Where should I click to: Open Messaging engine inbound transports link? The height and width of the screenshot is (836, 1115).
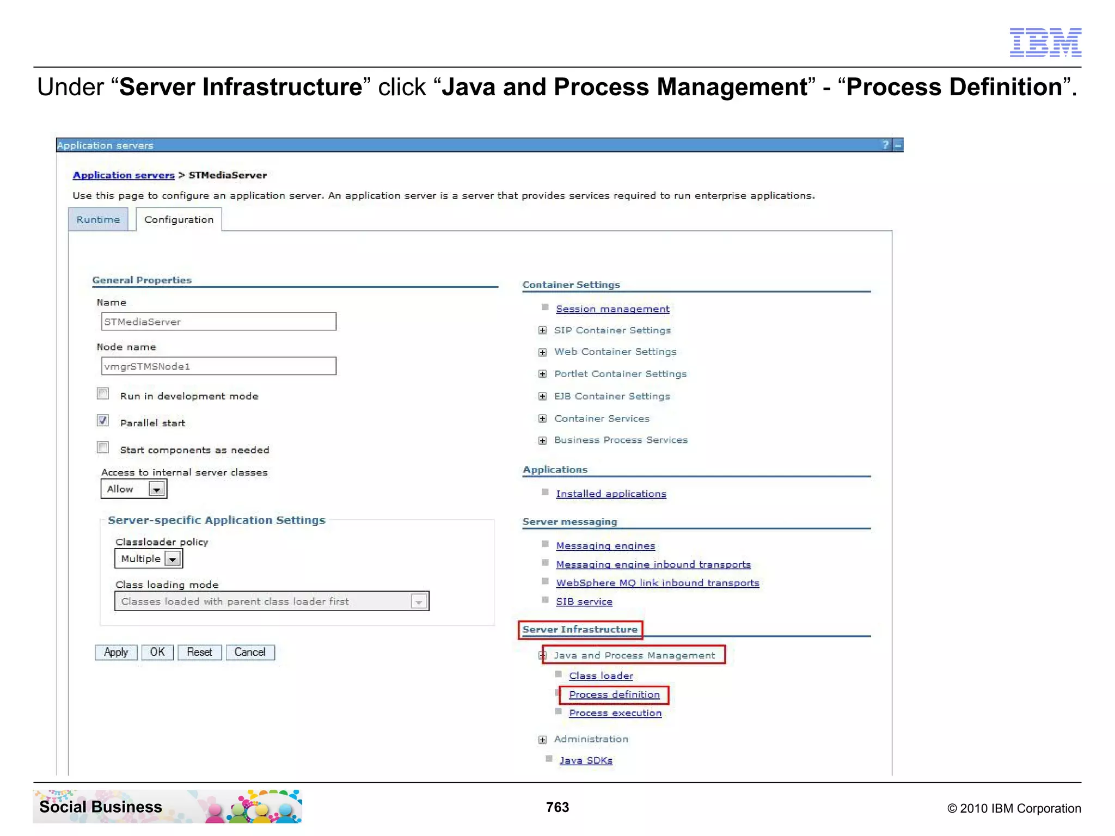tap(653, 564)
